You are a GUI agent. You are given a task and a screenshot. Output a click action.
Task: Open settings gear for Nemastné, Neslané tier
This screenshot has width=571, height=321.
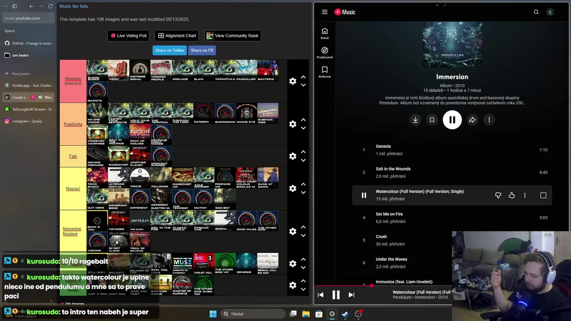[x=293, y=231]
